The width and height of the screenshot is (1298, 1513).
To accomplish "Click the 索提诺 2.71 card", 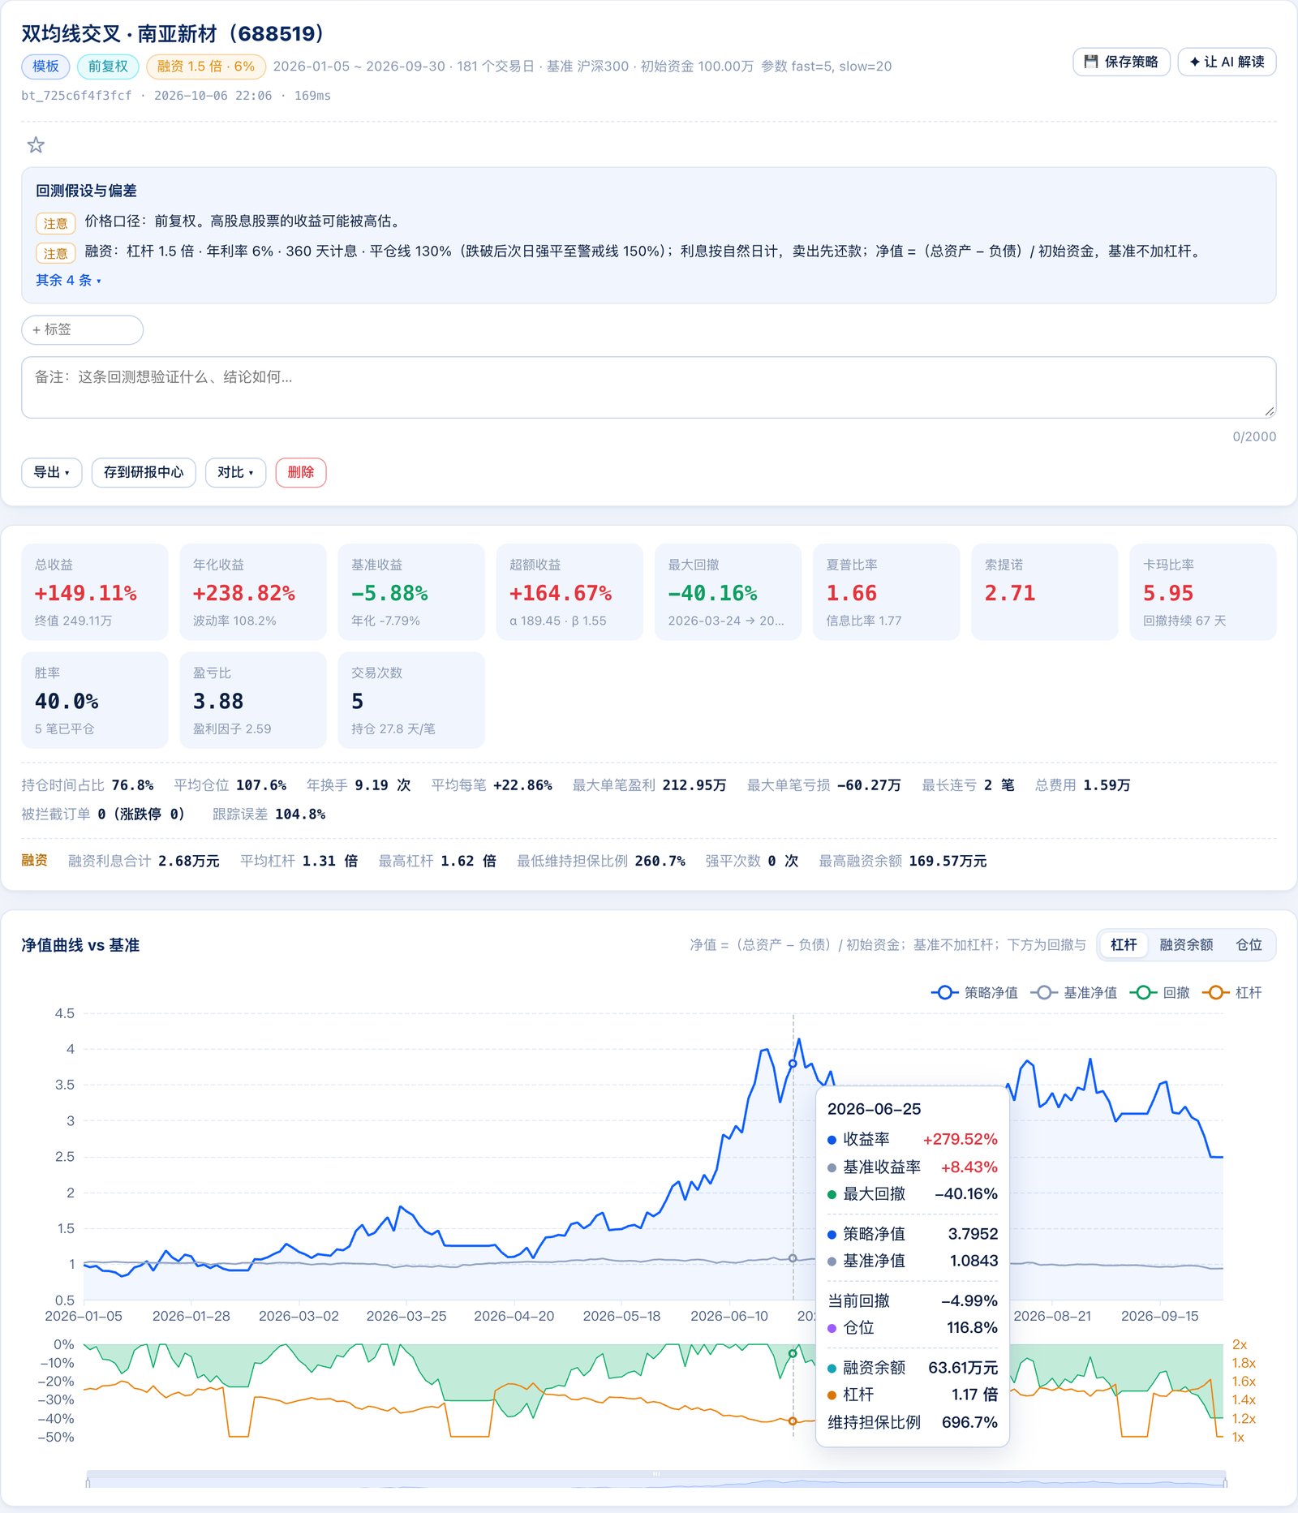I will (1045, 592).
